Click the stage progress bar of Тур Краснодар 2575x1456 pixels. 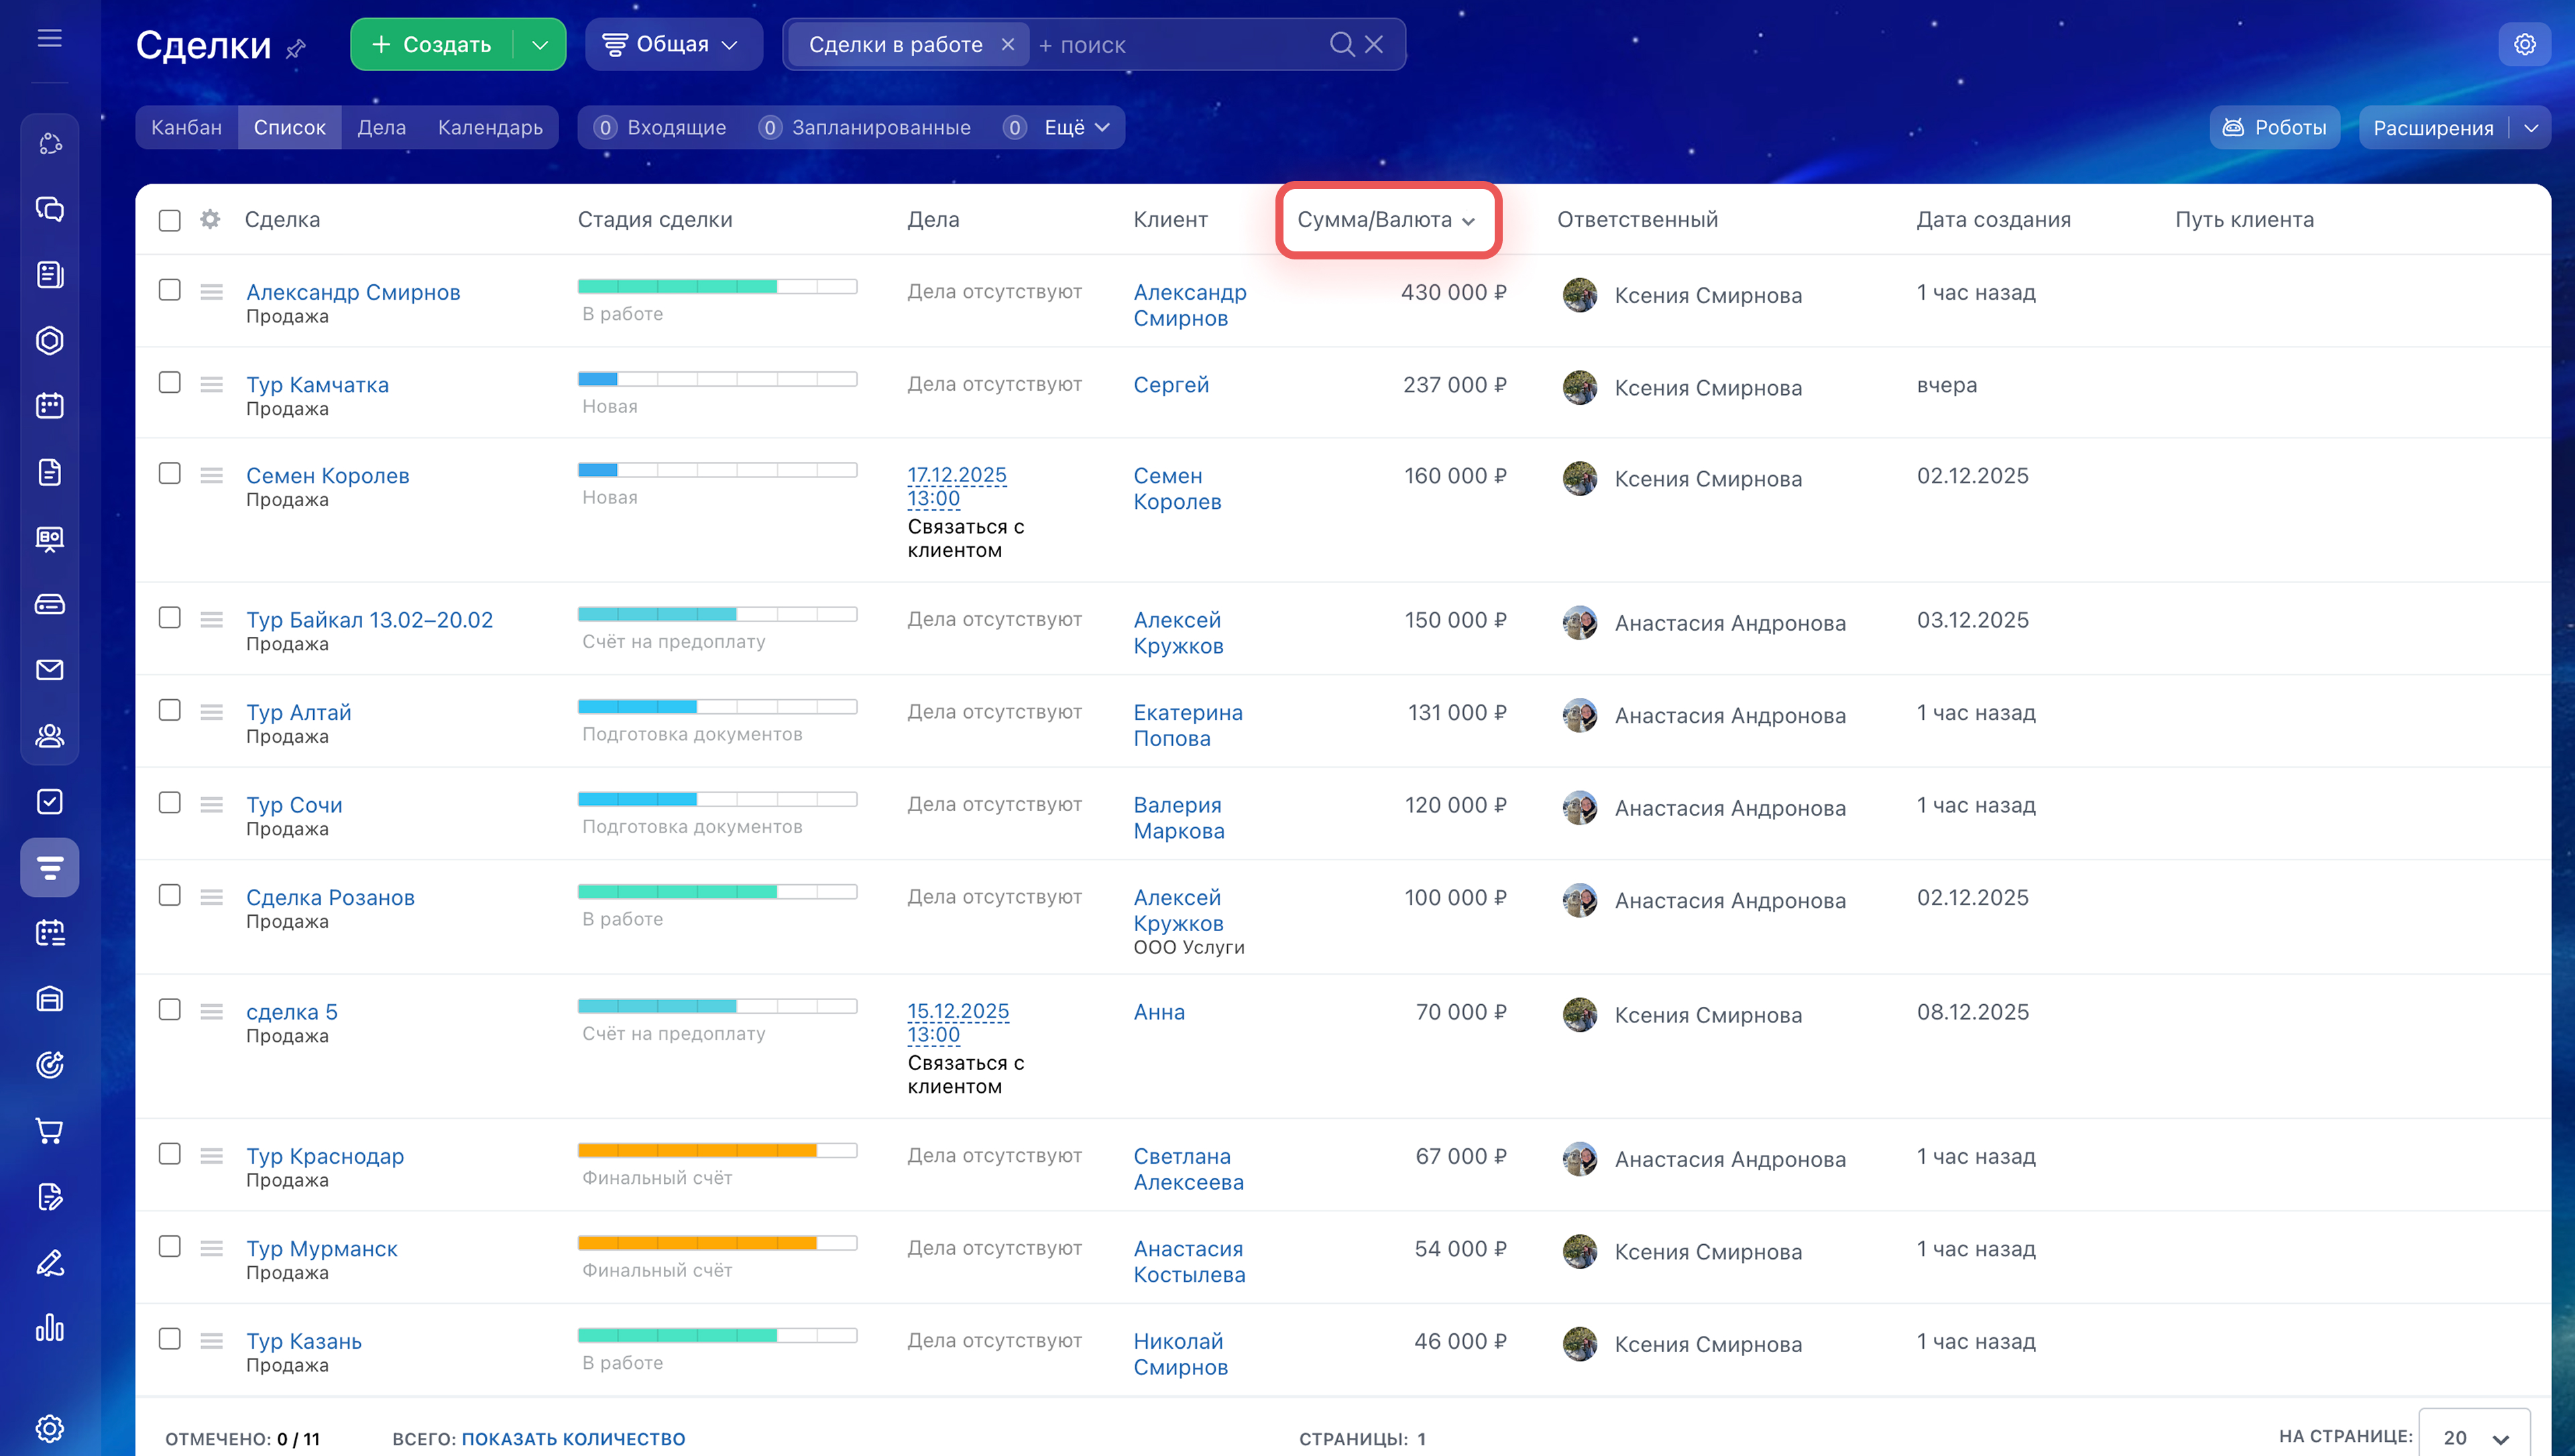[717, 1150]
